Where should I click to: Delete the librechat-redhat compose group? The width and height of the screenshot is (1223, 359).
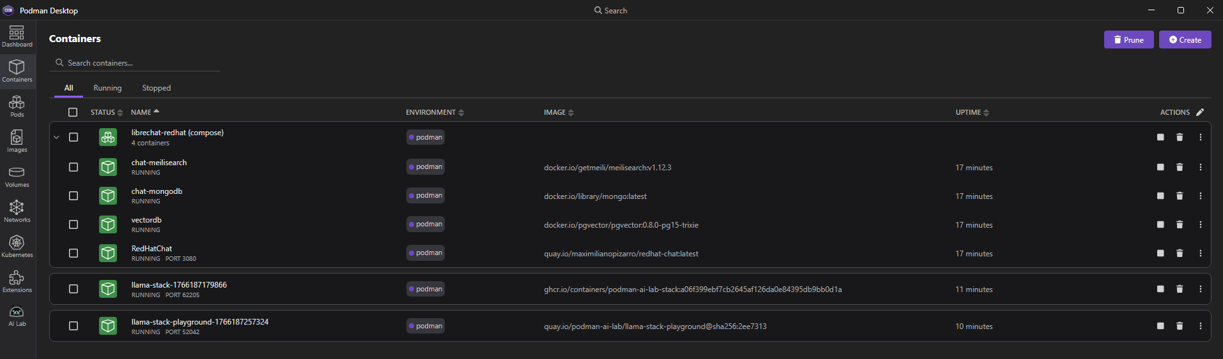pyautogui.click(x=1180, y=137)
